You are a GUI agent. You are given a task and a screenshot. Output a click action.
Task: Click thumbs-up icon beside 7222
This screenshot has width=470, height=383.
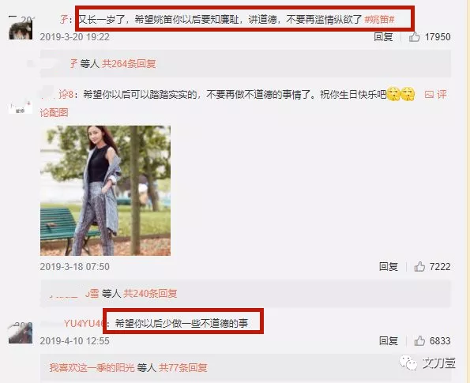pyautogui.click(x=419, y=266)
